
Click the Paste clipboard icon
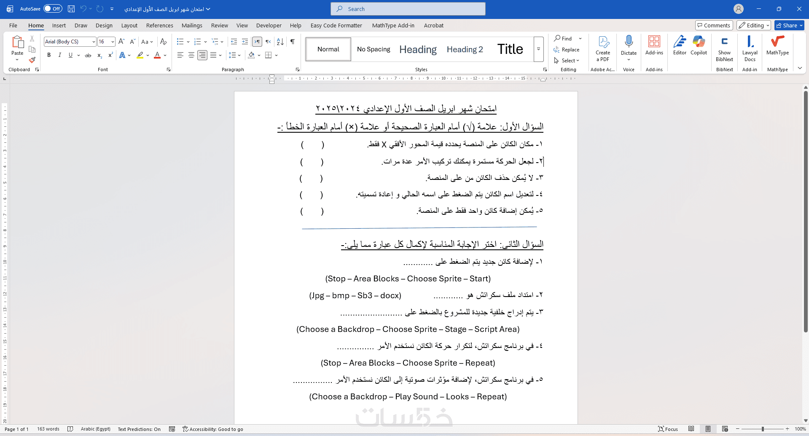tap(17, 43)
